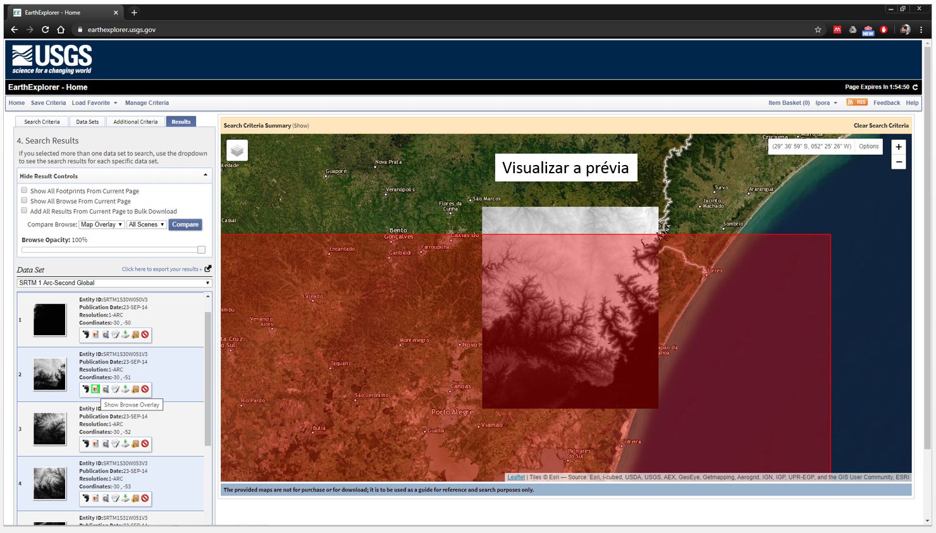The height and width of the screenshot is (533, 936).
Task: Click the Browse Opacity slider track
Action: click(x=111, y=250)
